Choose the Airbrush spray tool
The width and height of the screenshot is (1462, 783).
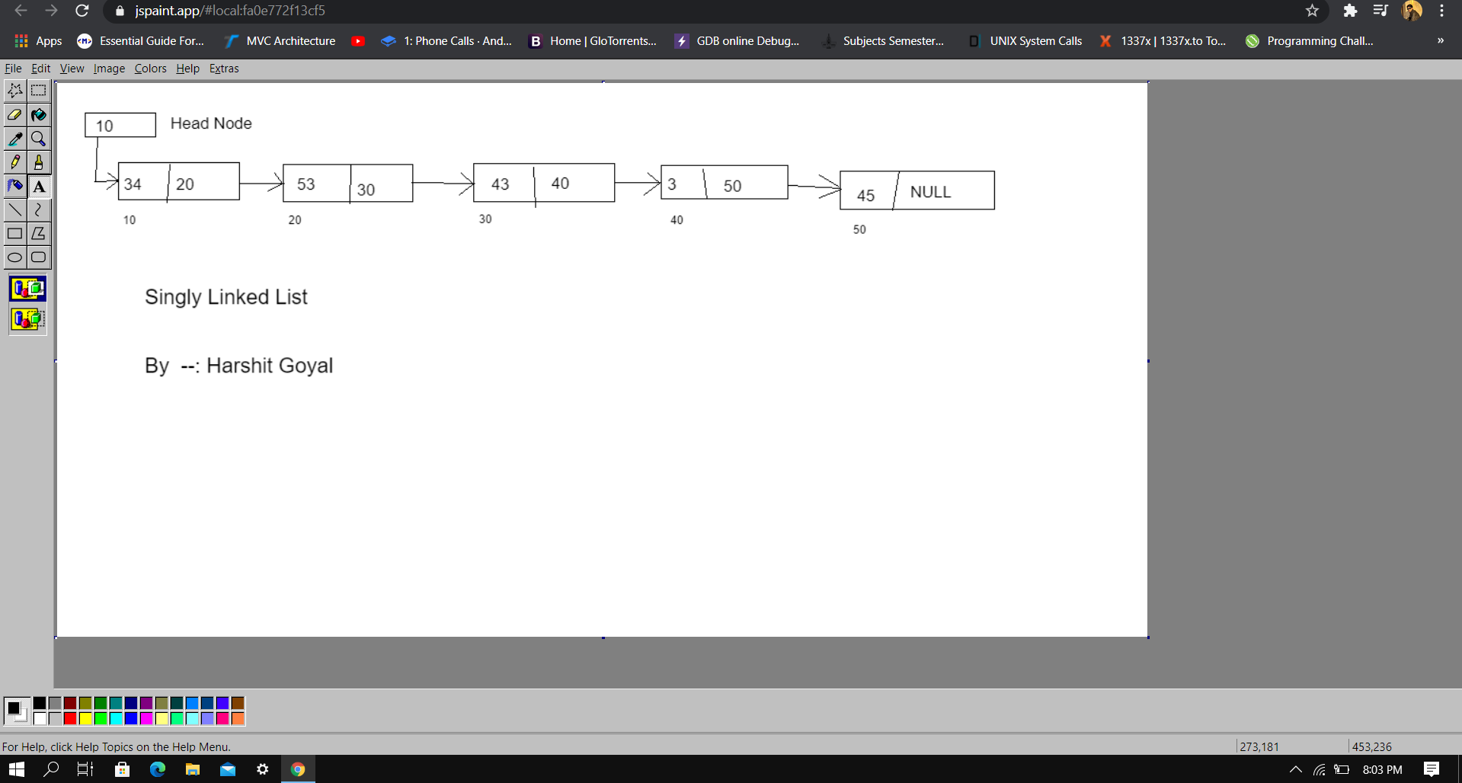pyautogui.click(x=15, y=186)
